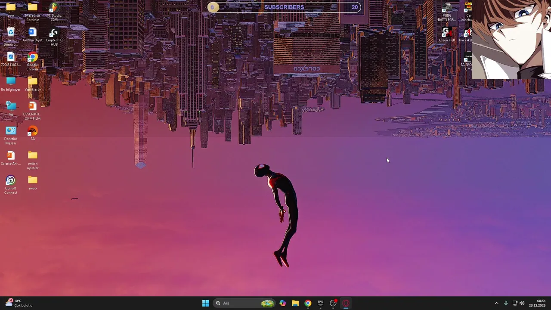The height and width of the screenshot is (310, 551).
Task: Select the switch oyunlar folder
Action: [x=32, y=160]
